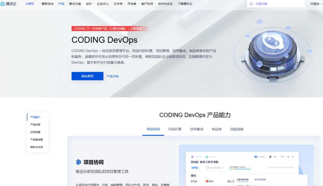Select the 项目协同 tab
This screenshot has height=186, width=323.
153,129
